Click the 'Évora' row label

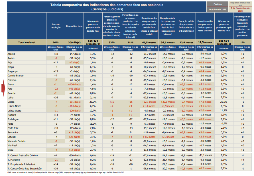pos(12,84)
